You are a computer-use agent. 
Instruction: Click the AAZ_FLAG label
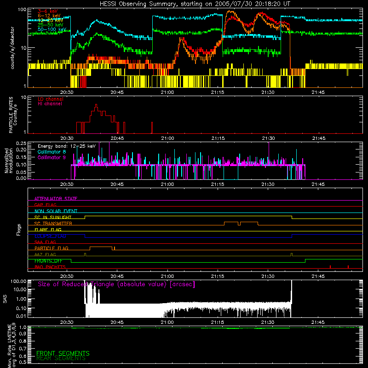click(45, 254)
